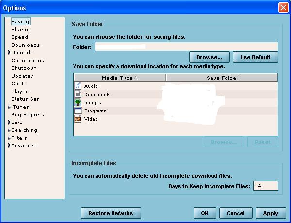This screenshot has width=291, height=223.
Task: Select iTunes in the options tree
Action: 20,107
